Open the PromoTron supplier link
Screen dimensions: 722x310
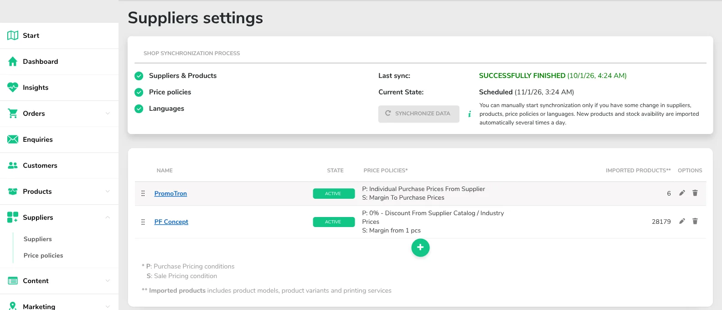170,193
